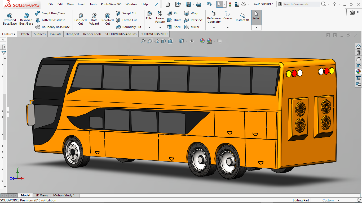Image resolution: width=362 pixels, height=203 pixels.
Task: Click the Edit Appearance color ball icon
Action: 202,41
